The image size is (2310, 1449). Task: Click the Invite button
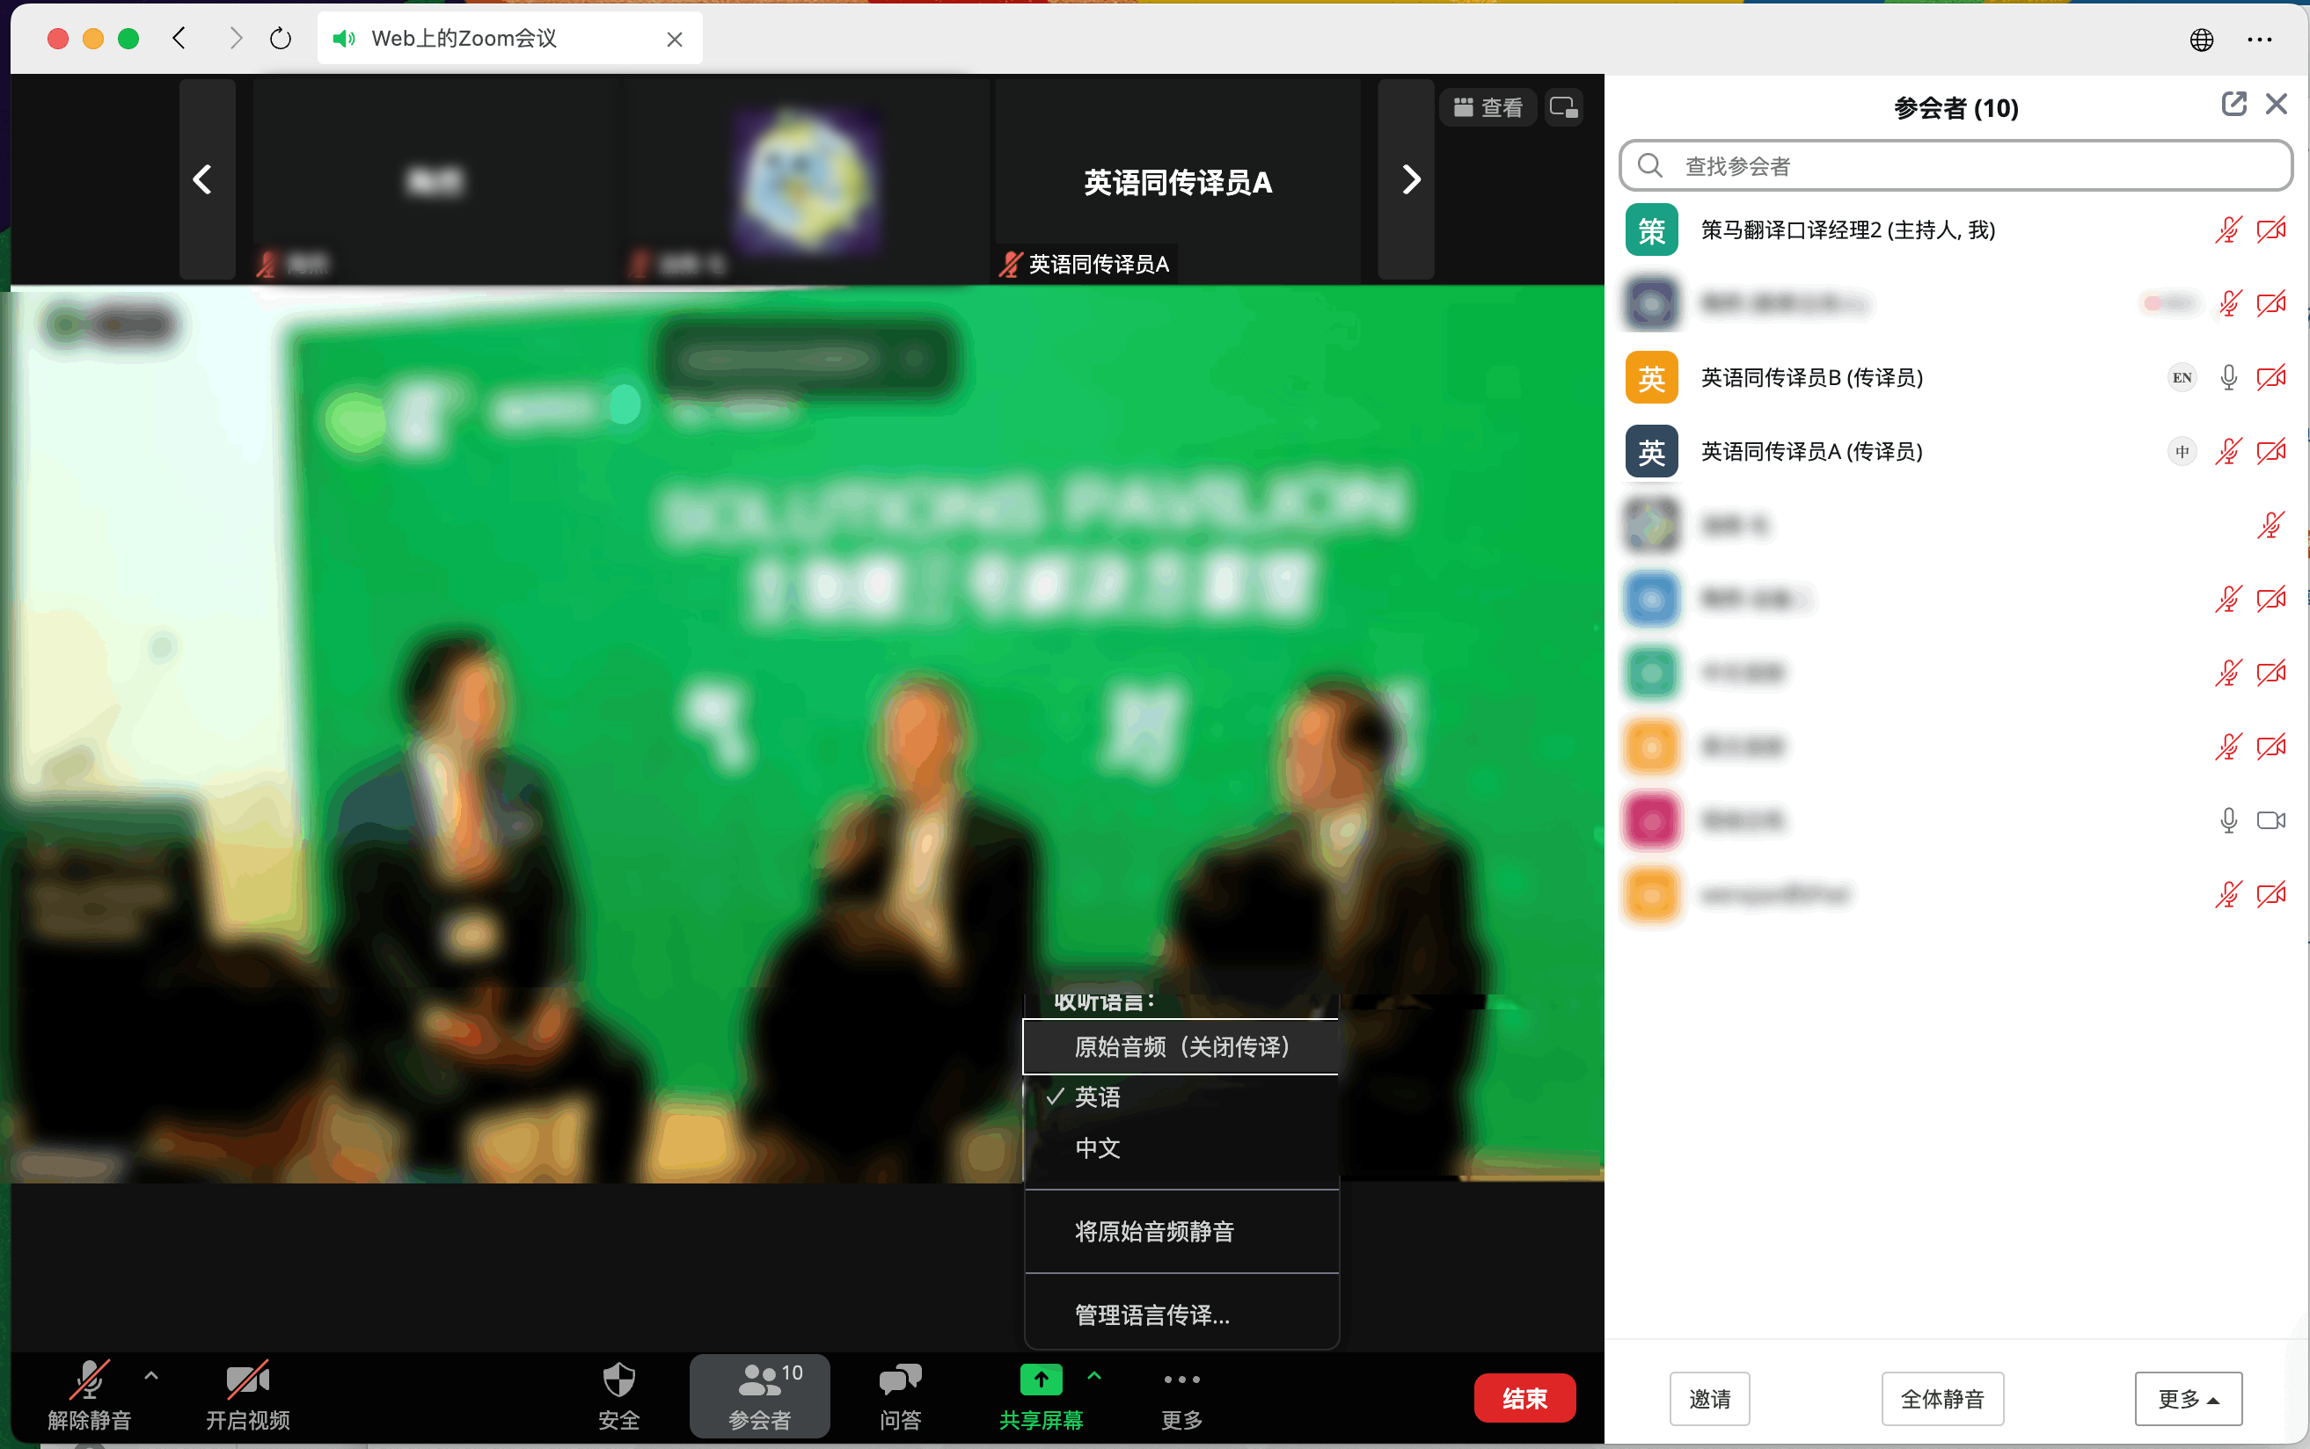(1709, 1398)
